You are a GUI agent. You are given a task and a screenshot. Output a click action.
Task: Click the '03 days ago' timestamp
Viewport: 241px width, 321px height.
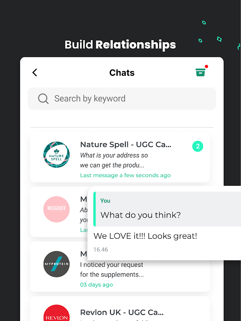point(96,285)
